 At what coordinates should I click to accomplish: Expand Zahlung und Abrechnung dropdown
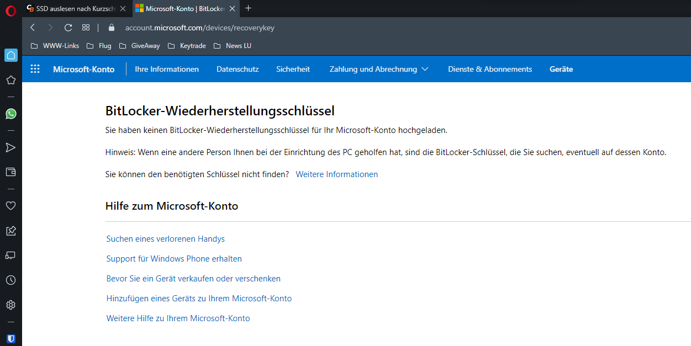tap(379, 69)
